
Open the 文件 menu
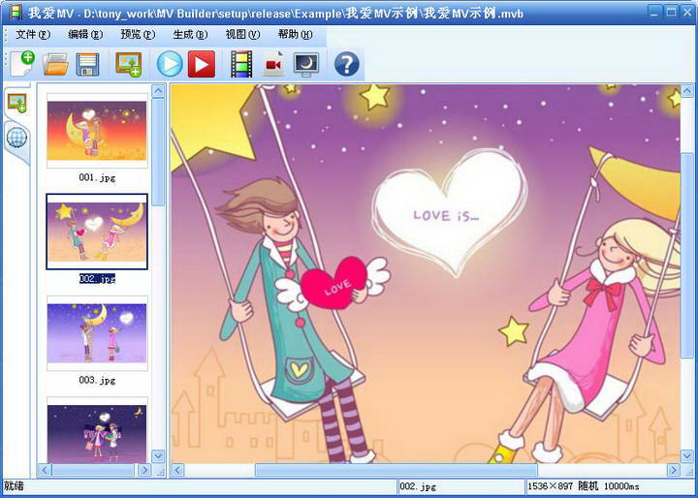[x=31, y=34]
